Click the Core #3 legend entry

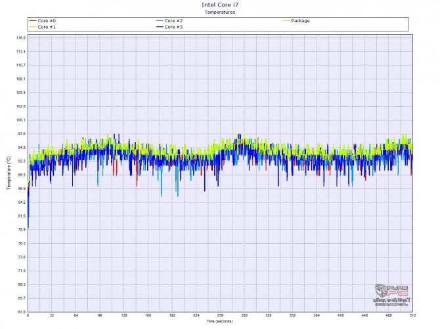click(x=169, y=27)
